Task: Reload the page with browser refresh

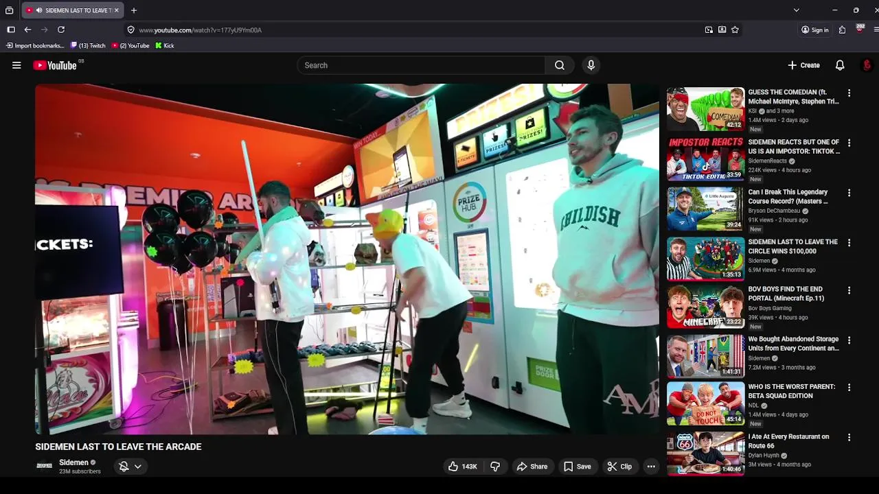Action: (61, 30)
